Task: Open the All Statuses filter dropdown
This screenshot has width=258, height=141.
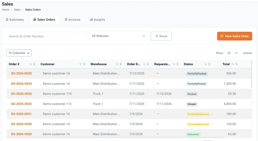Action: pyautogui.click(x=119, y=36)
